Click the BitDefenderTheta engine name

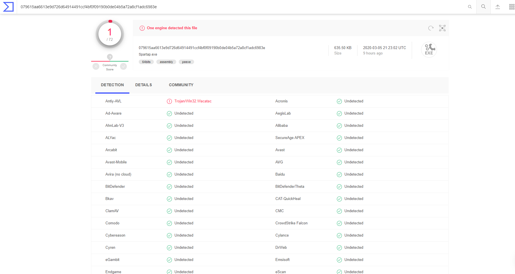(x=290, y=187)
